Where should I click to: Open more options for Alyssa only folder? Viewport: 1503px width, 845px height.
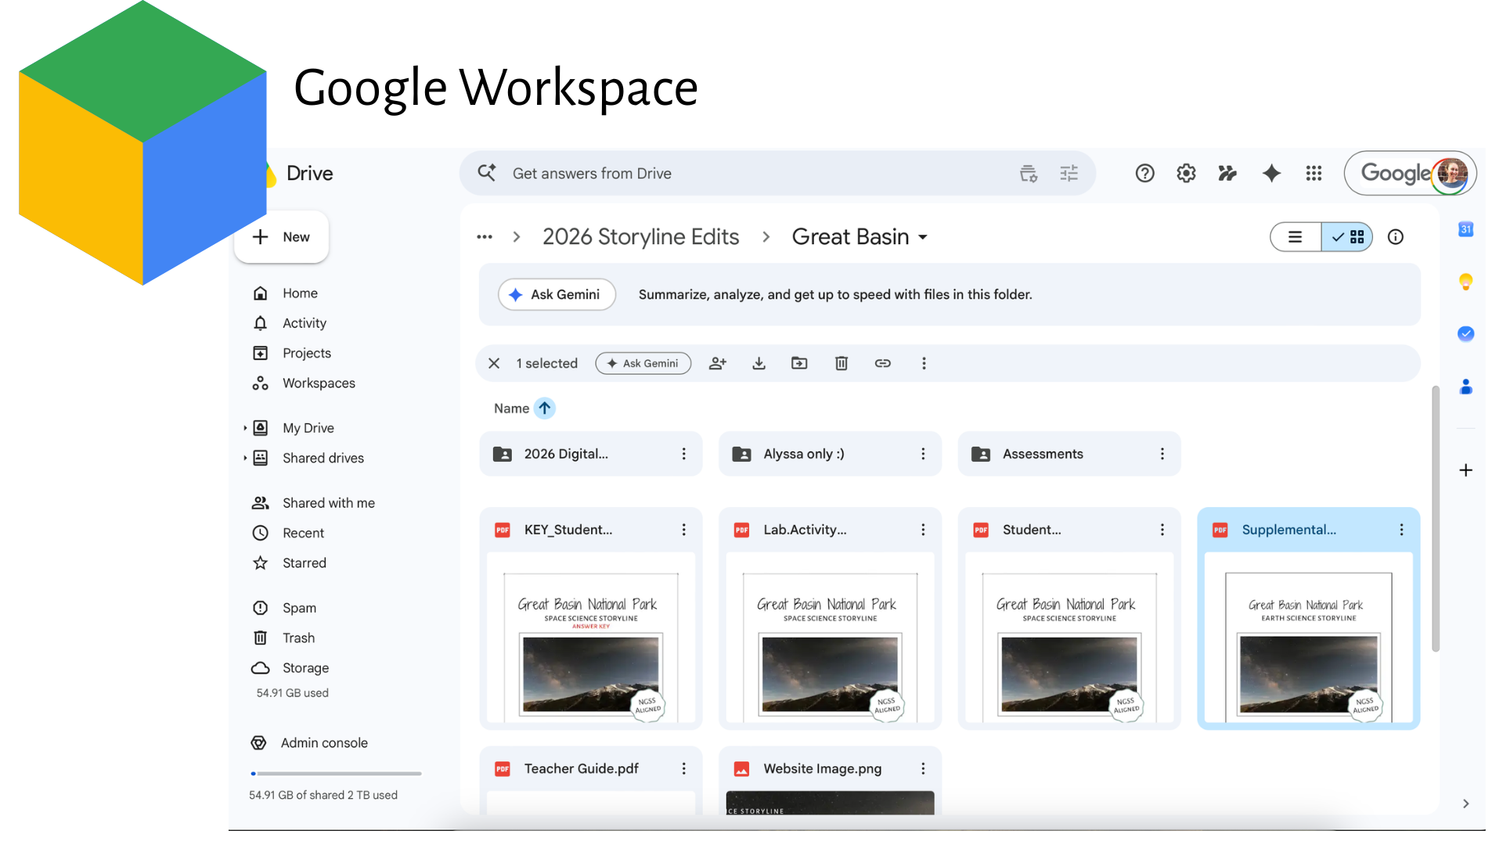[x=923, y=454]
